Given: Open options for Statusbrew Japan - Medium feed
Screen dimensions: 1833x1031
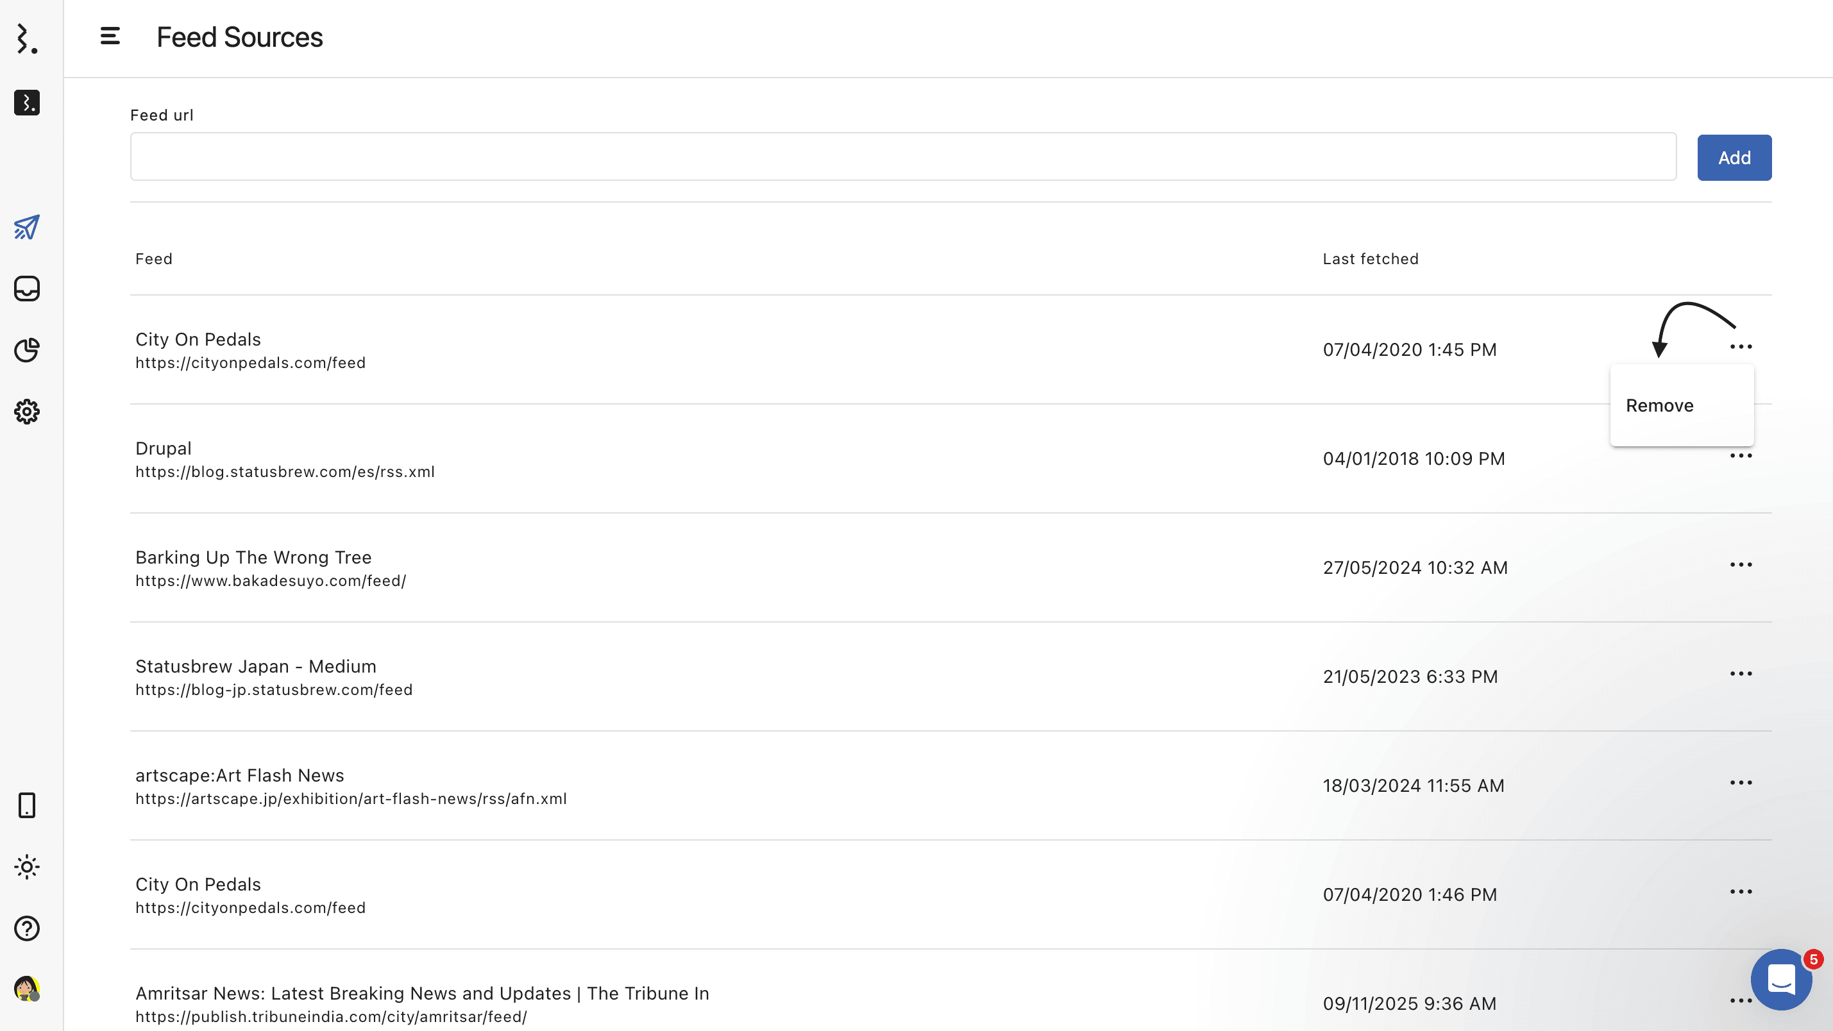Looking at the screenshot, I should coord(1741,674).
